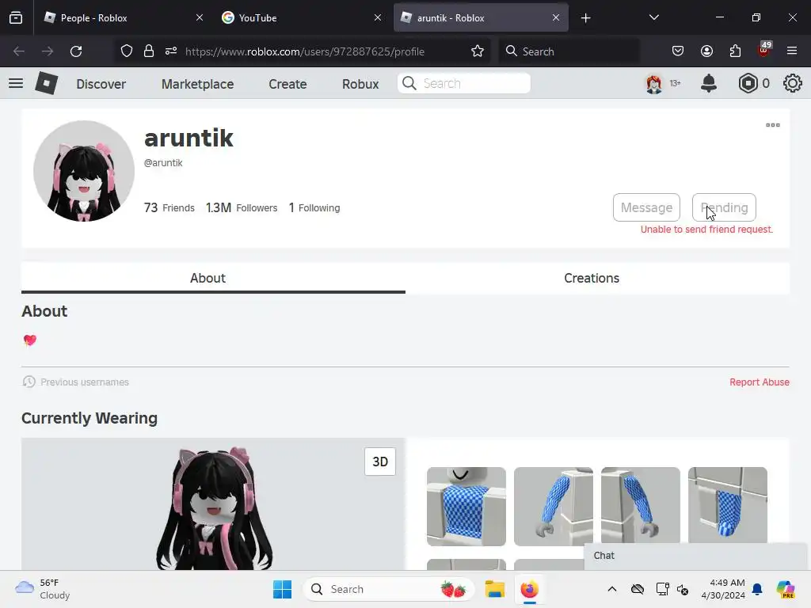Image resolution: width=811 pixels, height=608 pixels.
Task: Open the Copilot preview icon in taskbar
Action: pos(786,589)
